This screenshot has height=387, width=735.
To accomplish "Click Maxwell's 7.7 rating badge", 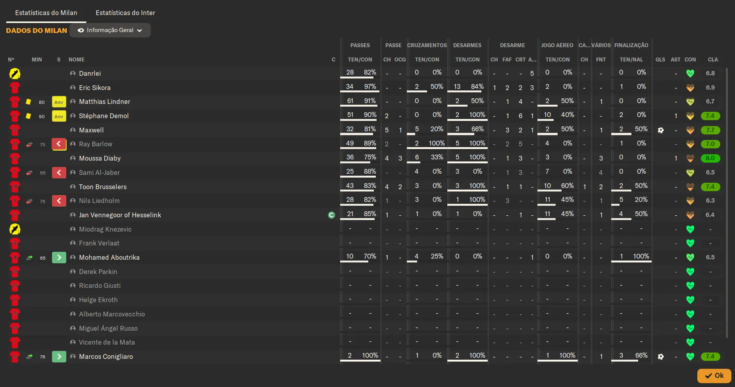I will pyautogui.click(x=710, y=130).
